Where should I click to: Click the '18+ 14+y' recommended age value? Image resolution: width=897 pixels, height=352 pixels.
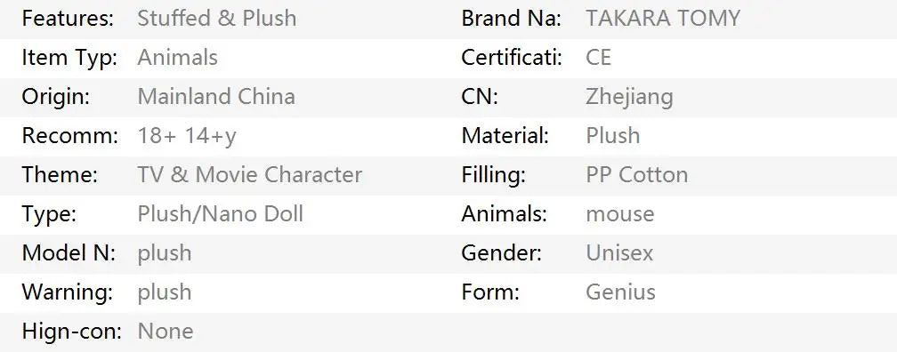pyautogui.click(x=187, y=136)
